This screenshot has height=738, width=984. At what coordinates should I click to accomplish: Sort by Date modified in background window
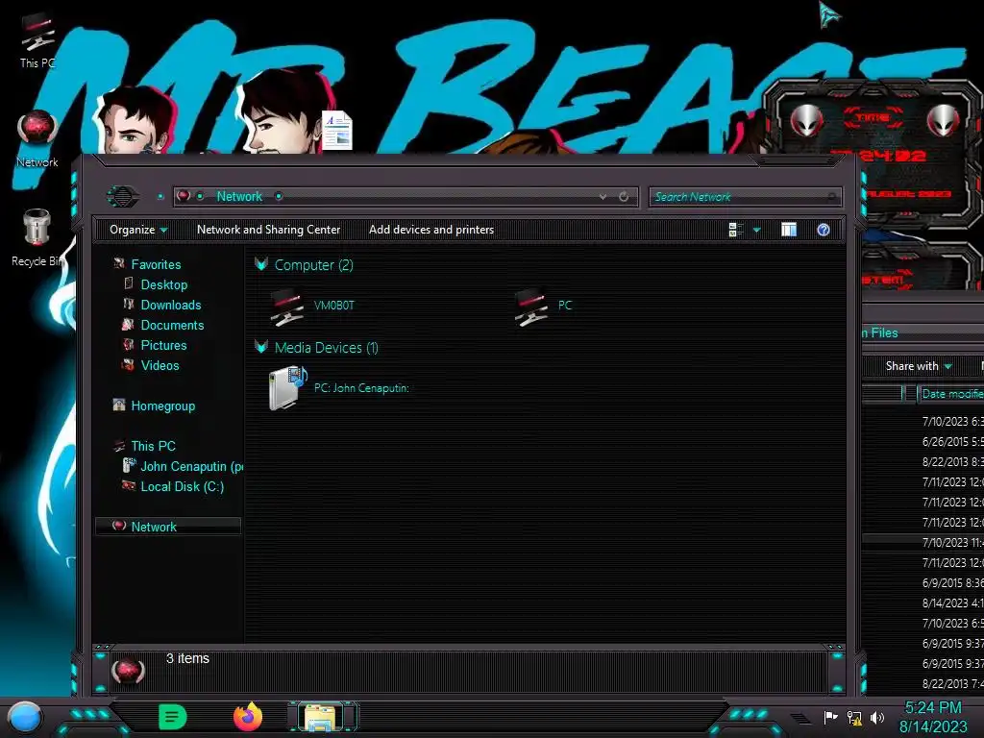[951, 394]
